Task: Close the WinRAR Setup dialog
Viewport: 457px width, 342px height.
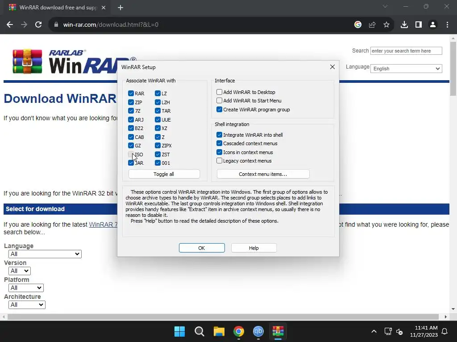Action: (332, 67)
